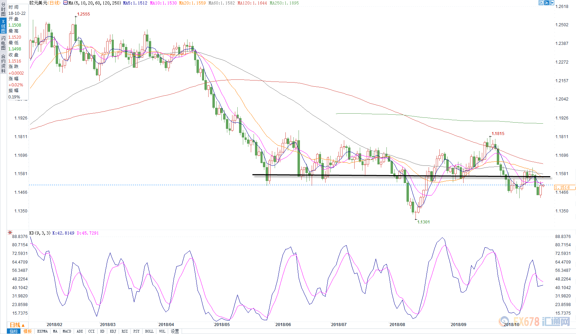This screenshot has height=334, width=576.
Task: Click the current price tag 1.1516 on axis
Action: 564,188
